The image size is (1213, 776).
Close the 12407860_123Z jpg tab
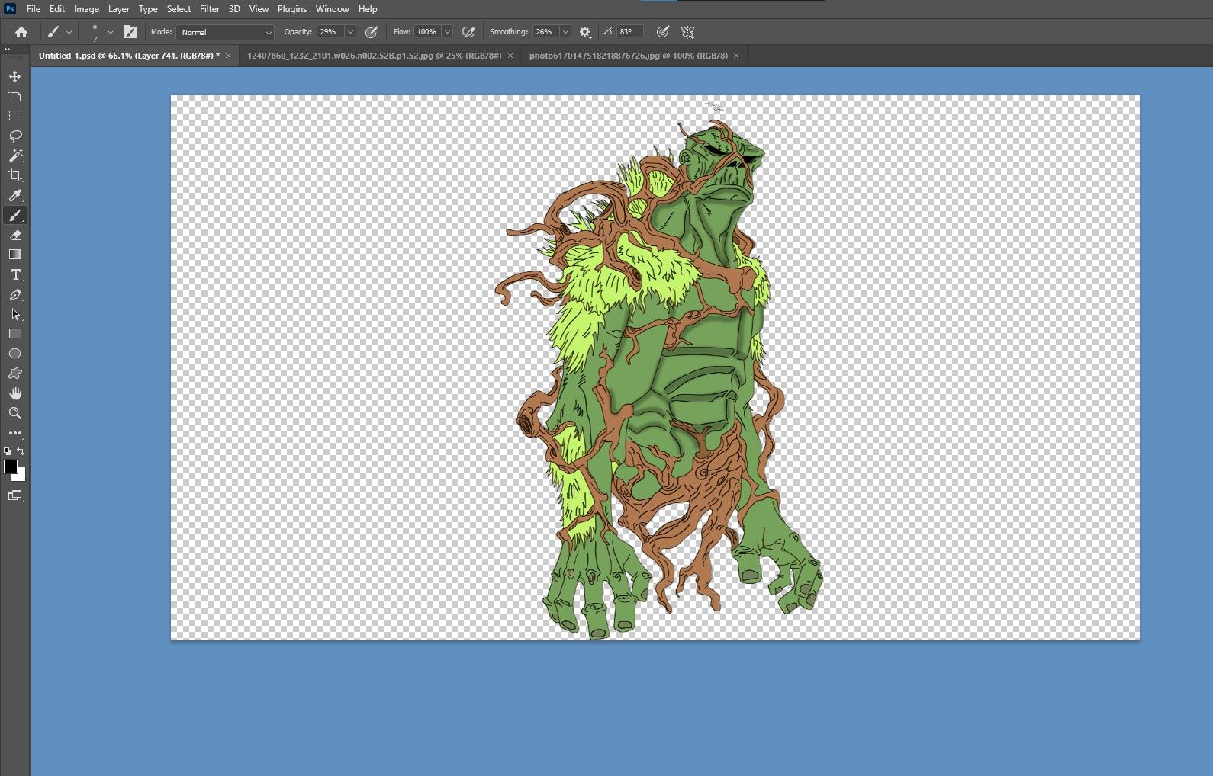(510, 56)
